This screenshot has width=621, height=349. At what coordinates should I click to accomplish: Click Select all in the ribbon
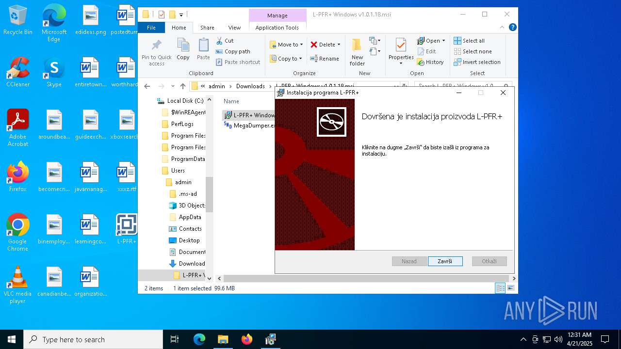(x=469, y=41)
